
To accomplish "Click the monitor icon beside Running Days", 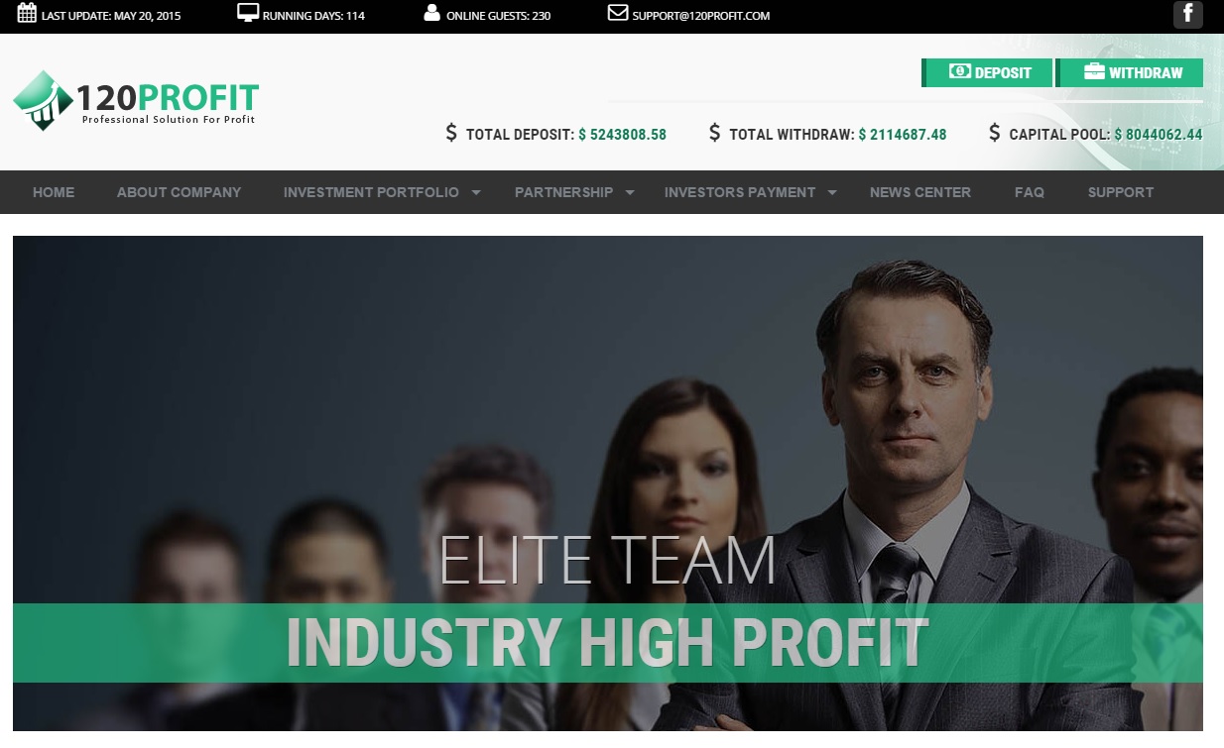I will (x=248, y=14).
